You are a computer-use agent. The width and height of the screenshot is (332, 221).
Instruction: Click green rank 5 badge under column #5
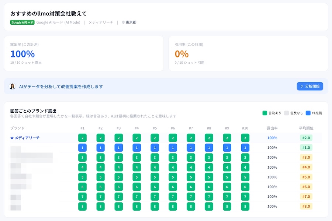[x=155, y=177]
